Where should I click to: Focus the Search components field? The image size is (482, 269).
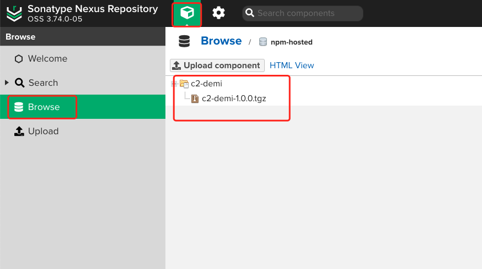coord(302,13)
